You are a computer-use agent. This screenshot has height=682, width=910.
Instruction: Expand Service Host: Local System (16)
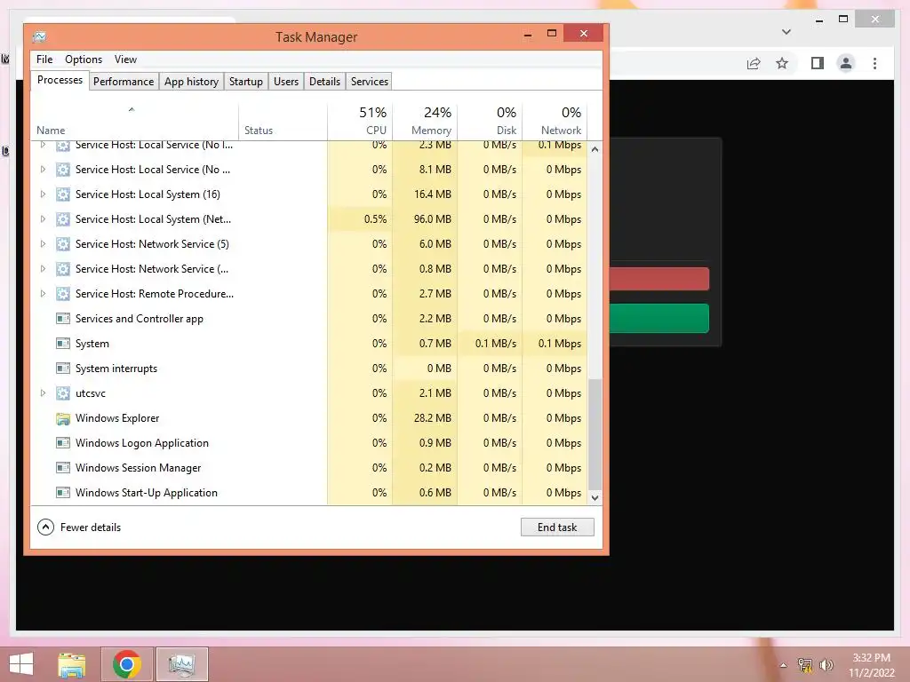[x=43, y=194]
